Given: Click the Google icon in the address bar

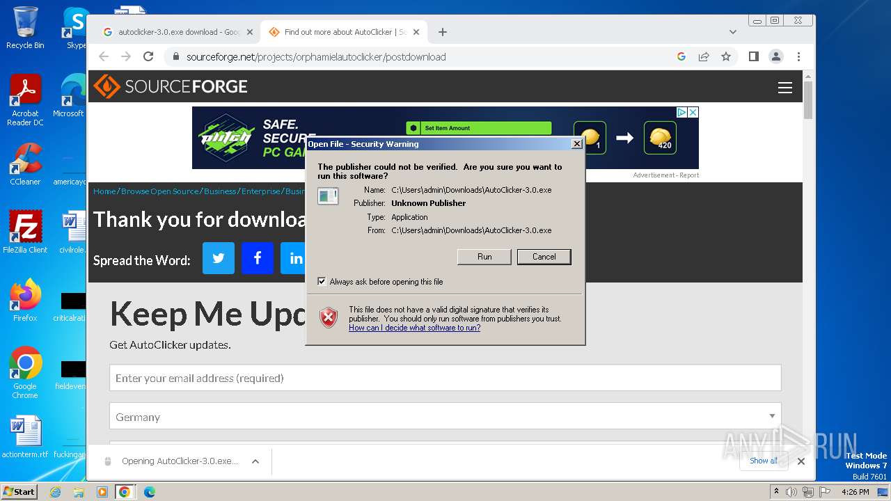Looking at the screenshot, I should coord(681,56).
